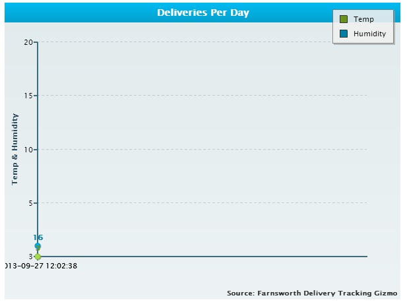Click the "Deliveries Per Day" chart title
The height and width of the screenshot is (306, 407).
203,13
